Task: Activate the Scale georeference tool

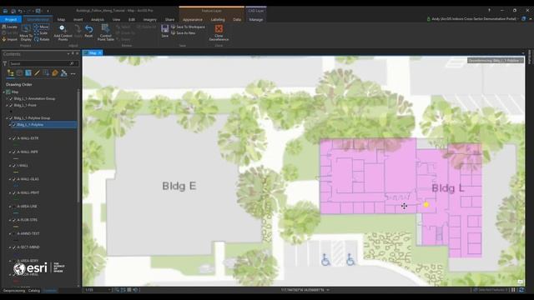Action: click(x=41, y=33)
